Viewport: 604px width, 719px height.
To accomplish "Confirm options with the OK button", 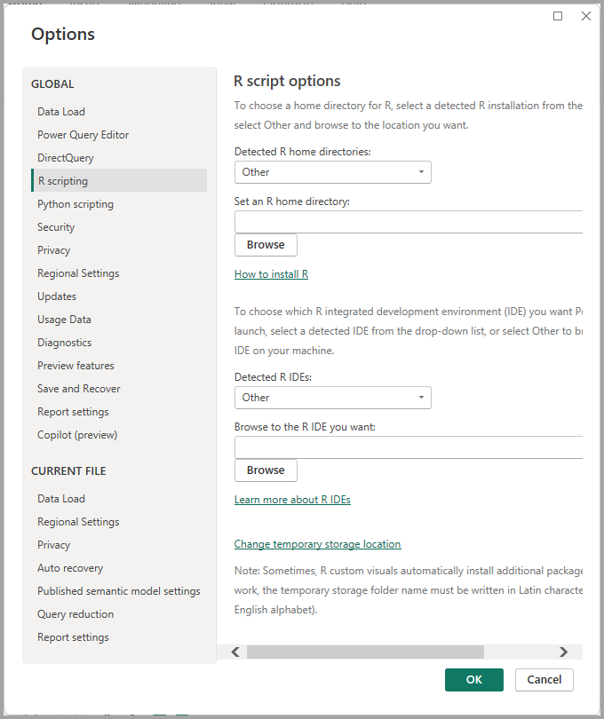I will click(x=474, y=680).
